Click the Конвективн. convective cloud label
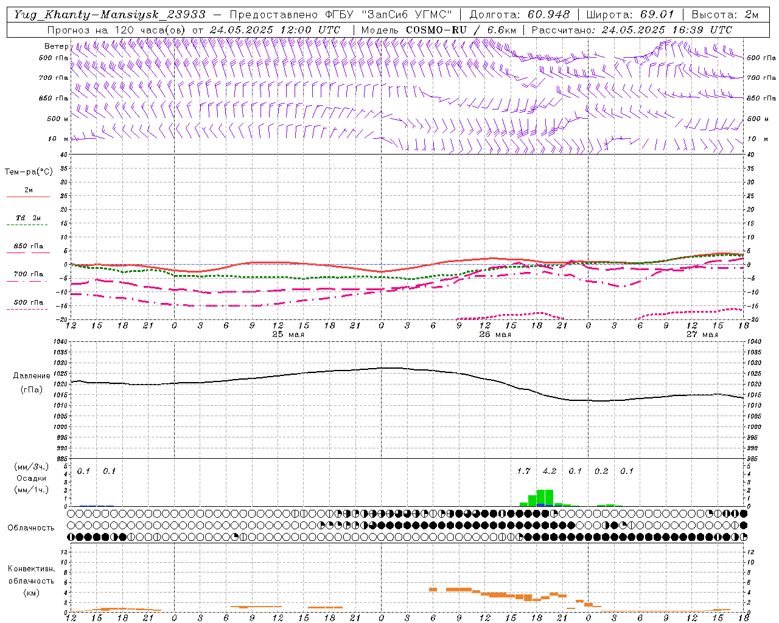Image resolution: width=779 pixels, height=623 pixels. (31, 569)
